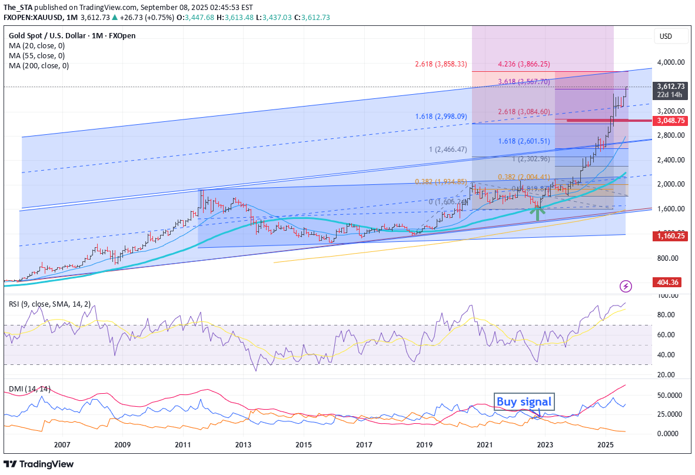Click the "Buy signal" annotation label

524,402
